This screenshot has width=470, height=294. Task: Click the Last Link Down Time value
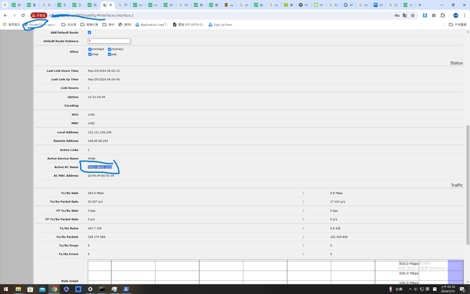pyautogui.click(x=104, y=71)
